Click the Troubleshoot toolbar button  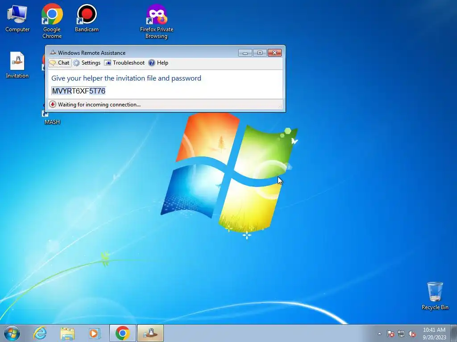(x=125, y=63)
